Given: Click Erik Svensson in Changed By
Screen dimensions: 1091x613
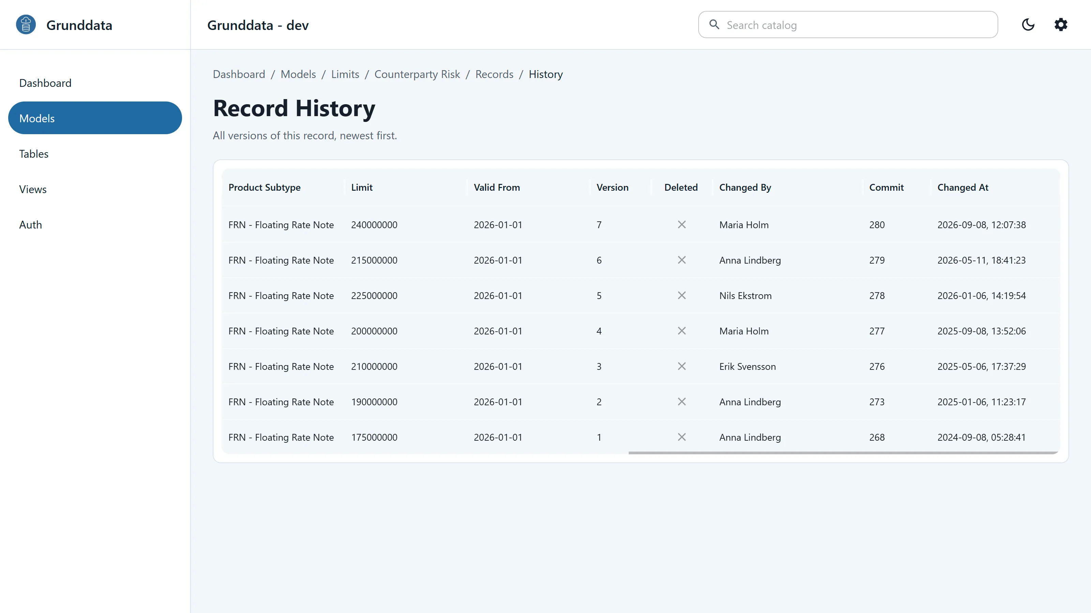Looking at the screenshot, I should [x=748, y=366].
